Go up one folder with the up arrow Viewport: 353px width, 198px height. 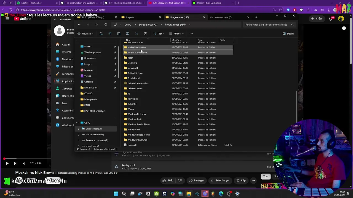[x=97, y=24]
